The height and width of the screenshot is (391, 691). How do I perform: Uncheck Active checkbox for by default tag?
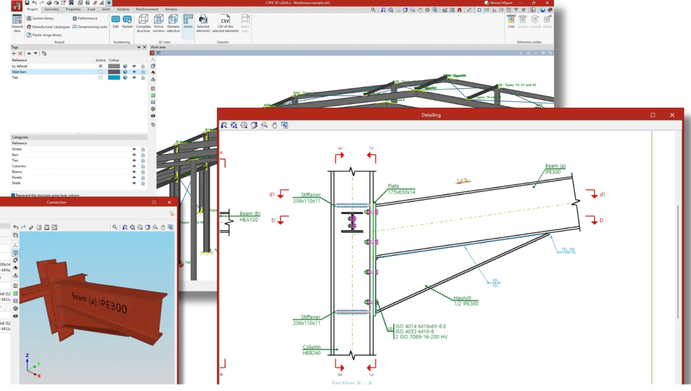tap(101, 66)
